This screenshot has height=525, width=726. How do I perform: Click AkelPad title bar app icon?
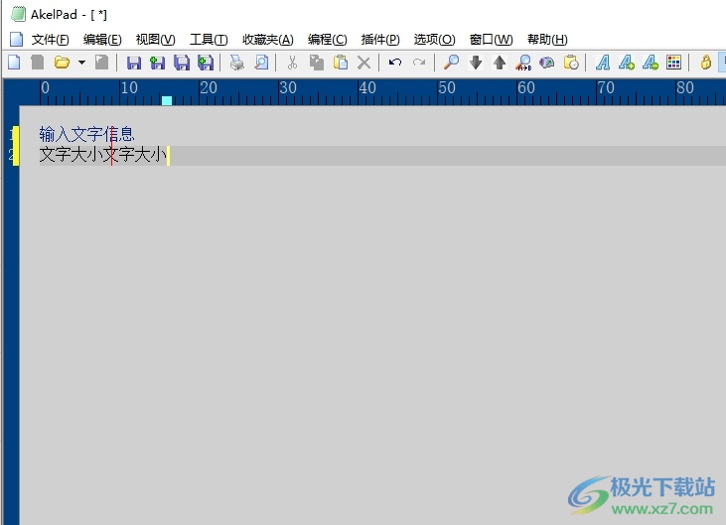(x=18, y=14)
